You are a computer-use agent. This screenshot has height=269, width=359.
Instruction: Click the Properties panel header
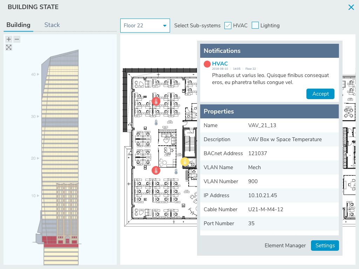tap(270, 111)
